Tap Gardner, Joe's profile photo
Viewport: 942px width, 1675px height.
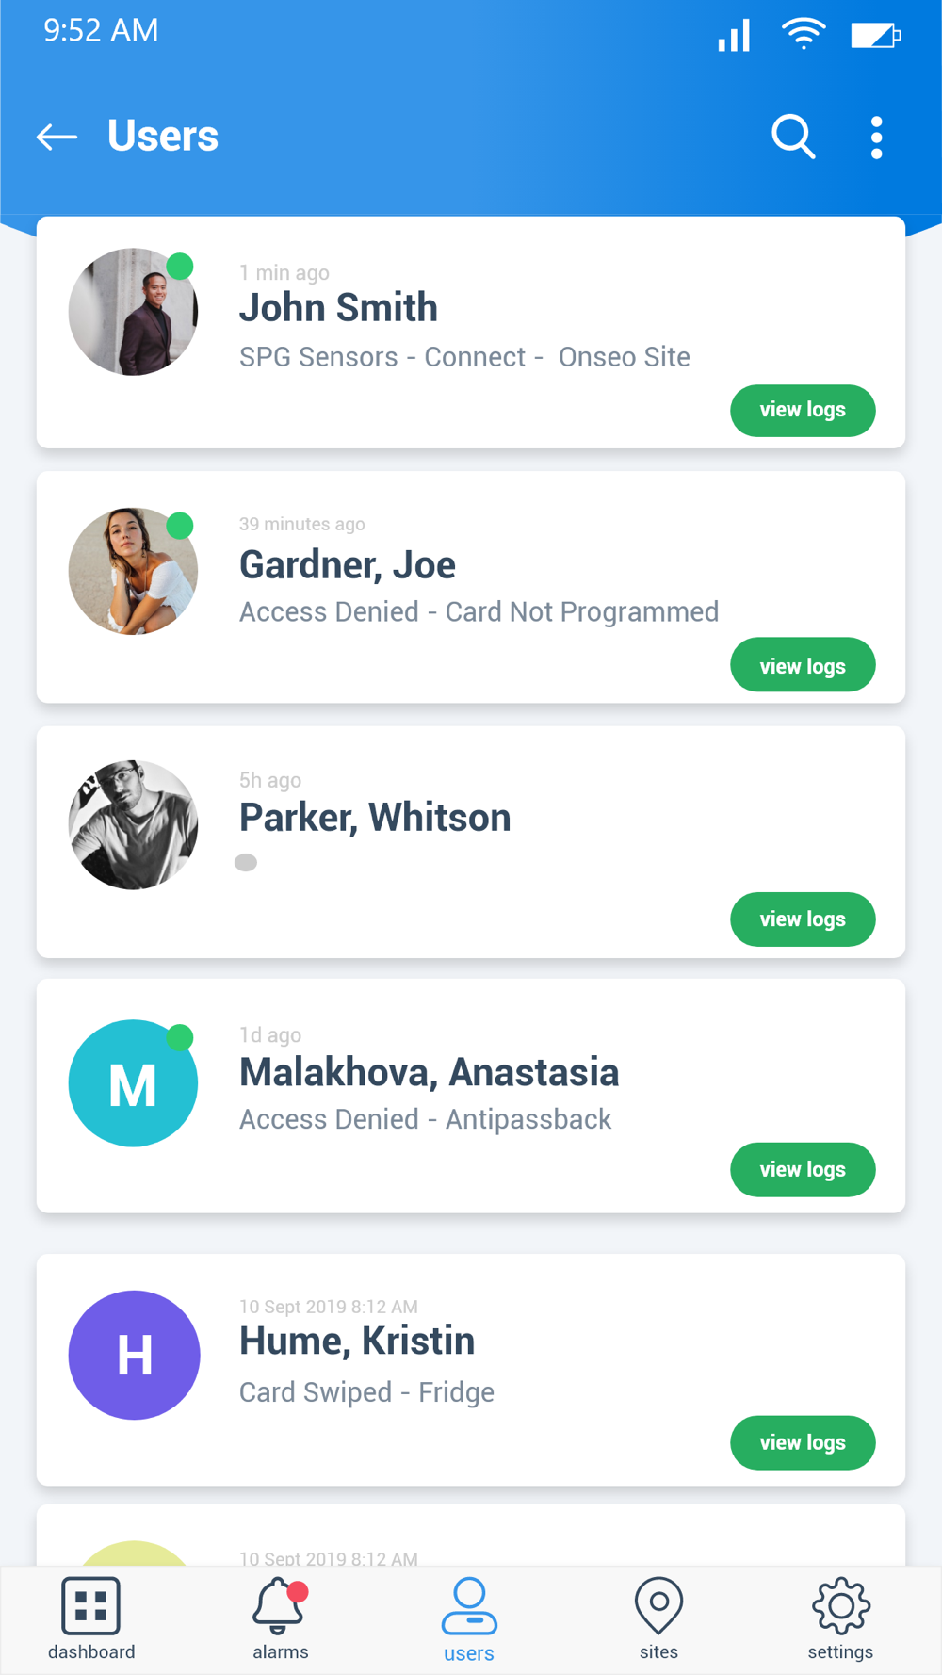pos(133,571)
